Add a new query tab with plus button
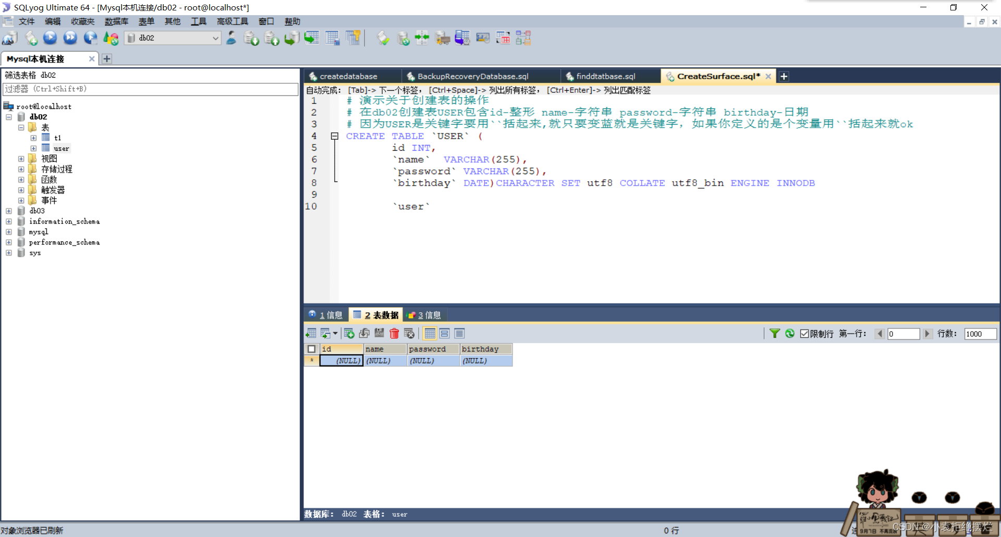Screen dimensions: 1001x537 784,77
